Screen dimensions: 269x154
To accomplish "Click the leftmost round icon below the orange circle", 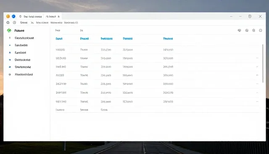I will pyautogui.click(x=8, y=23).
